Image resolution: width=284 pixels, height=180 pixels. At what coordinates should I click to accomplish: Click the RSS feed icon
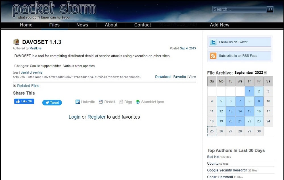[213, 56]
